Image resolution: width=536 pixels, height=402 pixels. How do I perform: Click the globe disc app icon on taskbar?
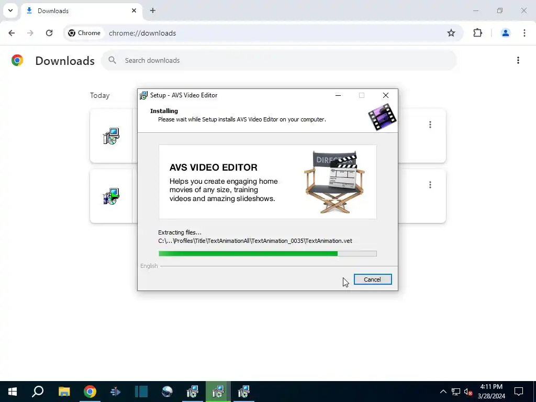(167, 392)
